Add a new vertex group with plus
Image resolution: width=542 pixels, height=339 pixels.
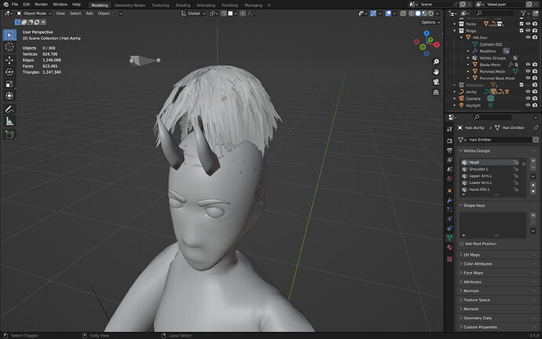point(533,160)
